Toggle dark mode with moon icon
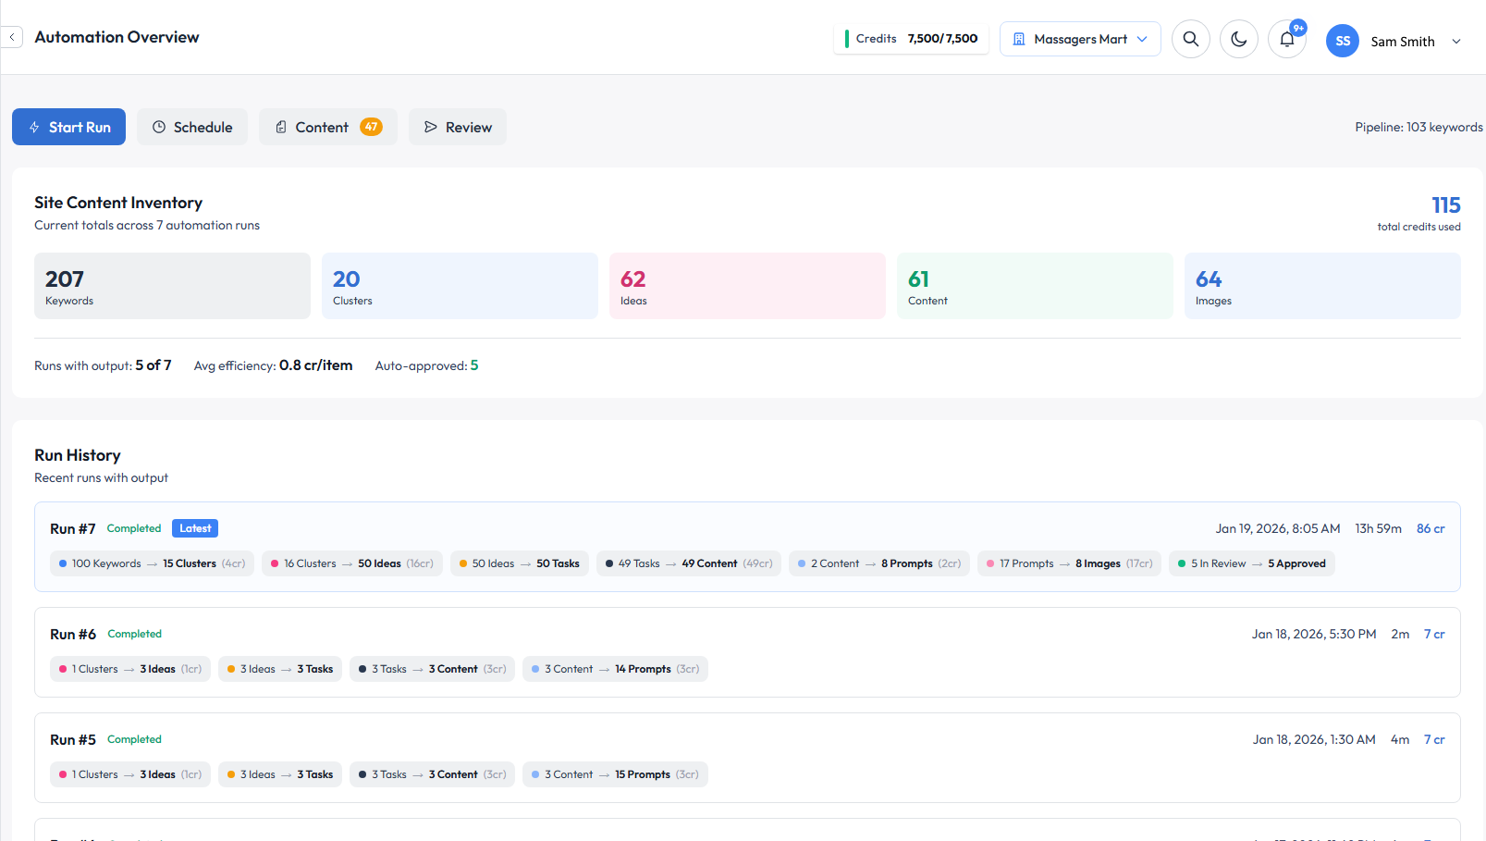1486x841 pixels. [1238, 39]
